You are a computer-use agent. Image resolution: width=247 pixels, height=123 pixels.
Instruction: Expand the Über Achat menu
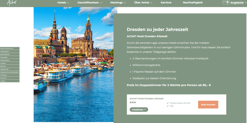(143, 3)
